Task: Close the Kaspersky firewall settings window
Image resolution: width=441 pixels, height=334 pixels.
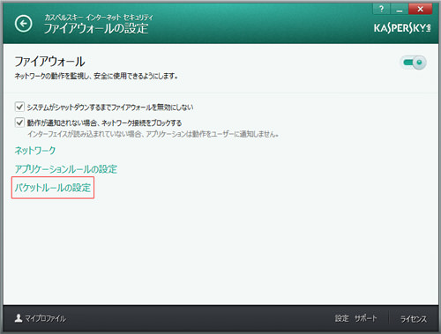Action: pos(420,9)
